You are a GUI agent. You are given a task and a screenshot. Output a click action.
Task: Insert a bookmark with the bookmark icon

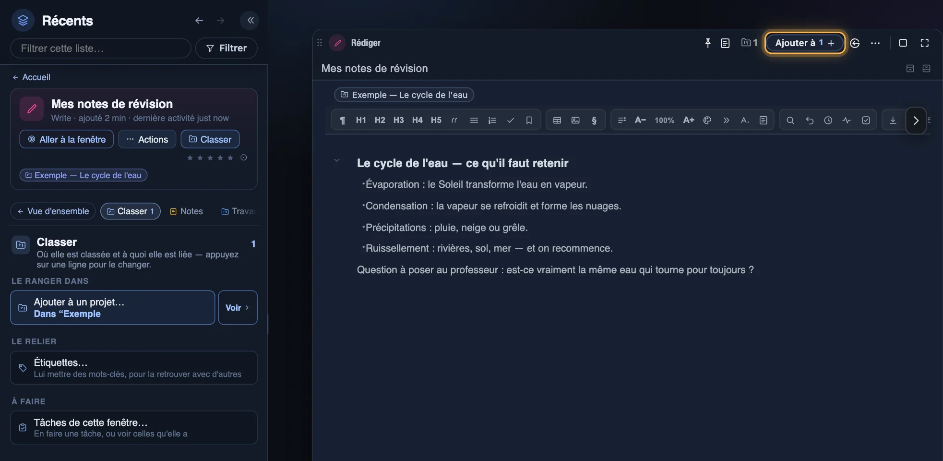[529, 120]
